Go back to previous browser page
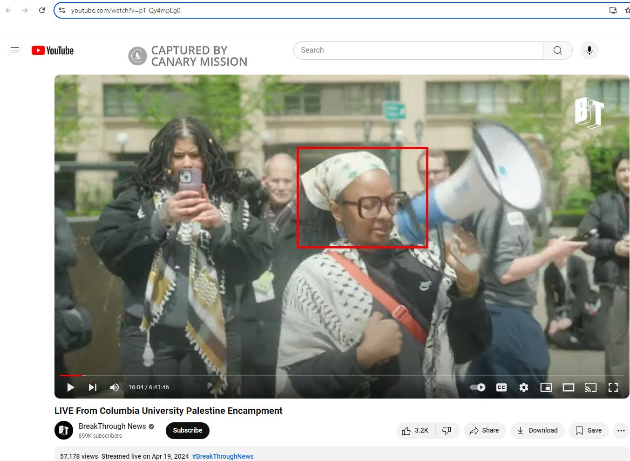 [x=8, y=10]
